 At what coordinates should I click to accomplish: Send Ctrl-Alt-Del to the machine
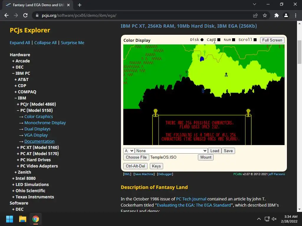click(135, 166)
